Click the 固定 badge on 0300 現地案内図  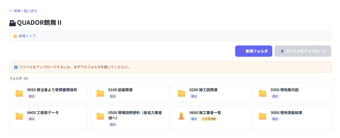275,96
